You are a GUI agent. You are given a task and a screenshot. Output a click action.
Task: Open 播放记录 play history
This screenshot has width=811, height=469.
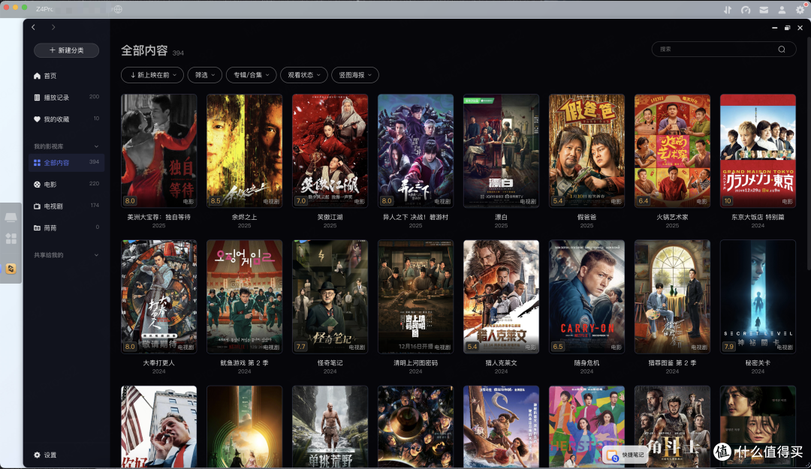click(x=66, y=98)
